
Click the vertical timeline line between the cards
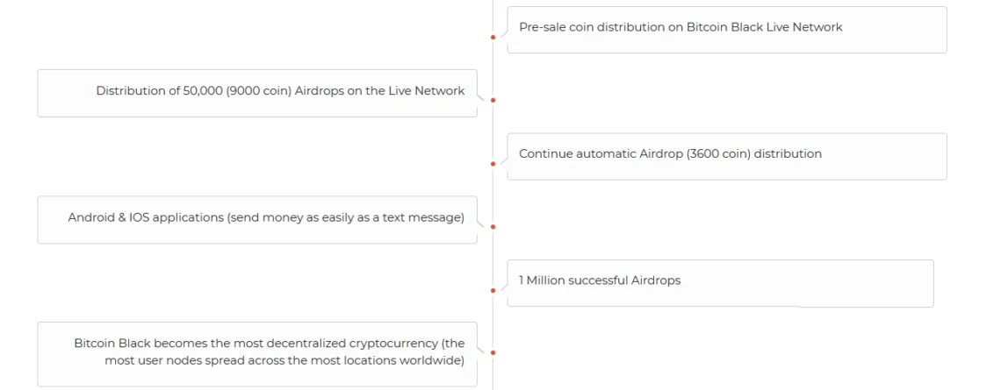pyautogui.click(x=493, y=195)
